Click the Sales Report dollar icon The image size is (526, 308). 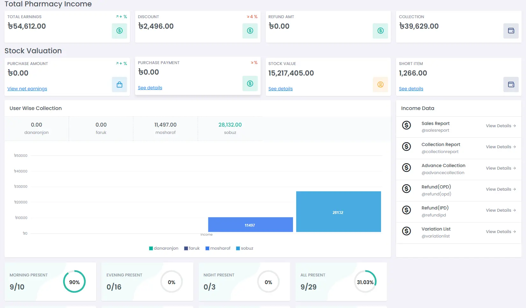point(407,125)
